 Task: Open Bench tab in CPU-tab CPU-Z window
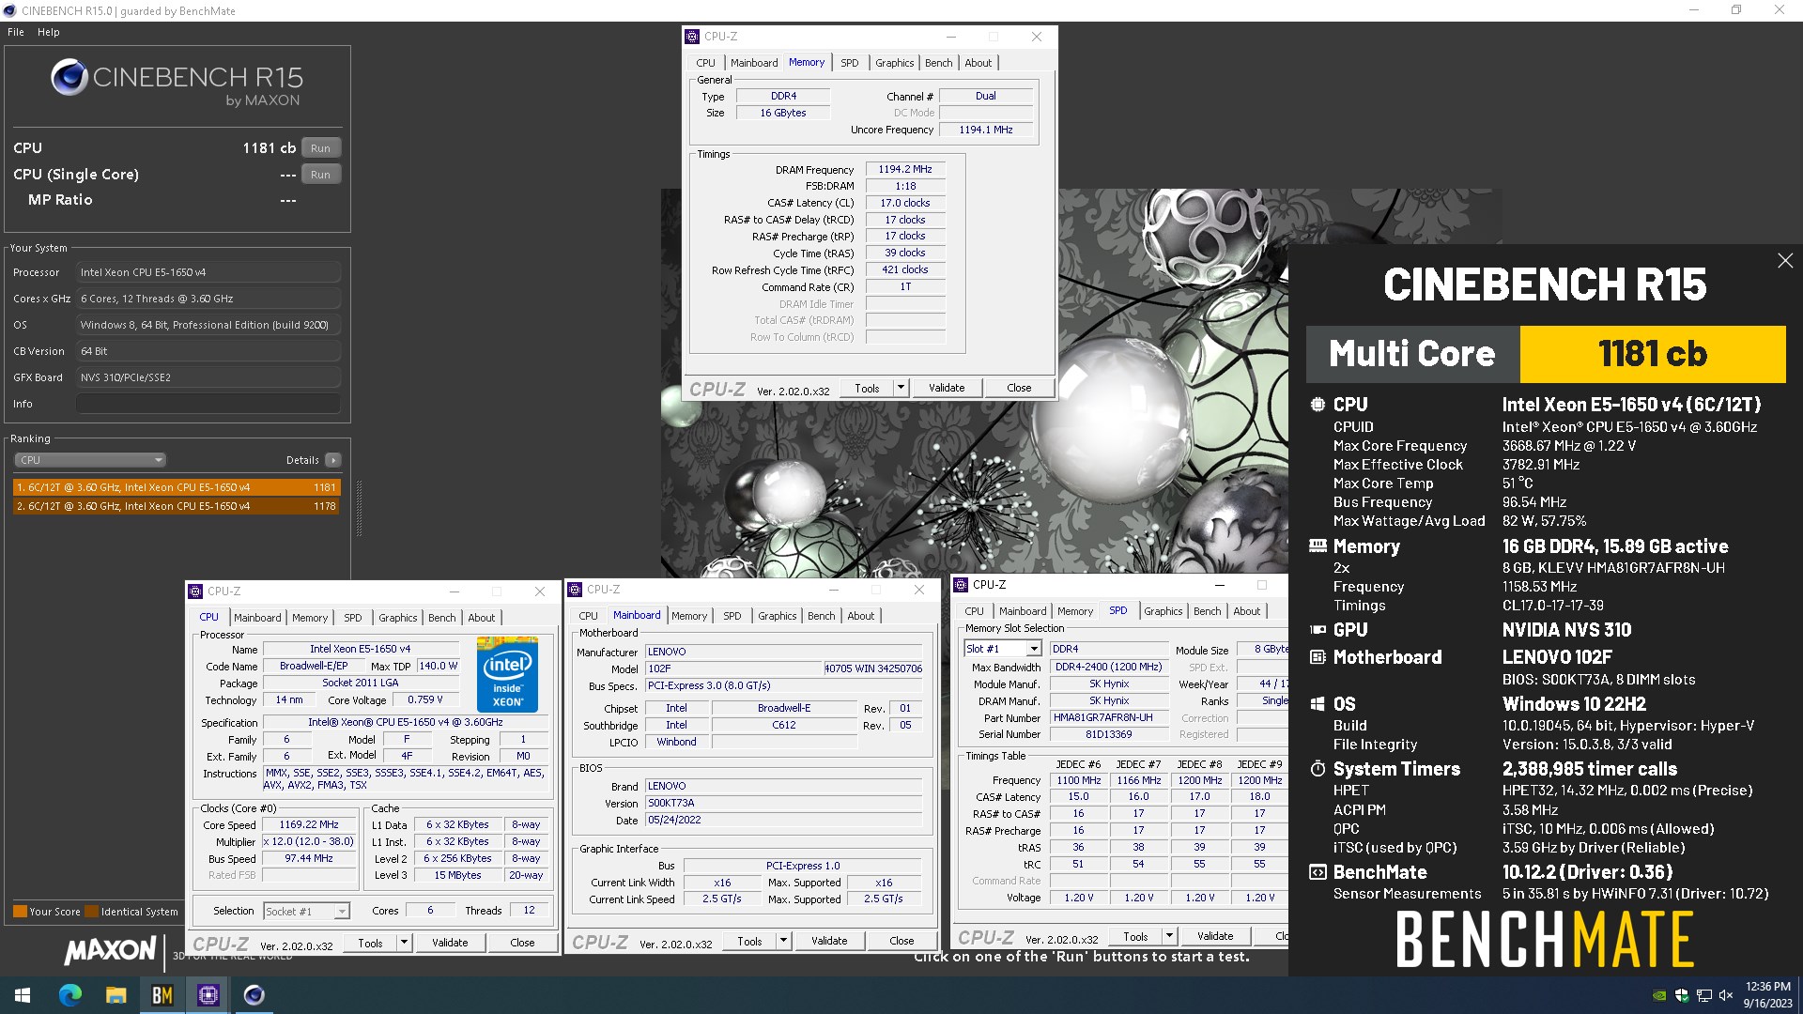point(441,618)
